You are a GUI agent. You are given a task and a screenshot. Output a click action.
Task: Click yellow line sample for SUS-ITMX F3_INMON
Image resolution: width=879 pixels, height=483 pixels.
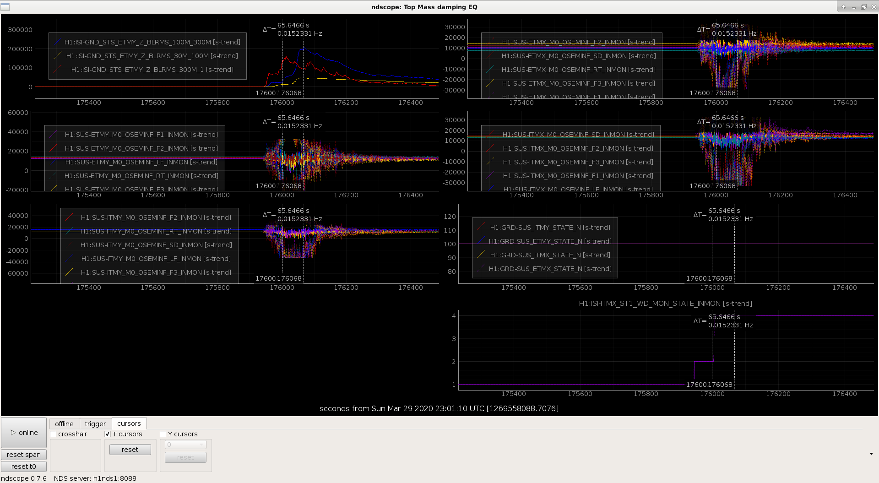pos(490,162)
